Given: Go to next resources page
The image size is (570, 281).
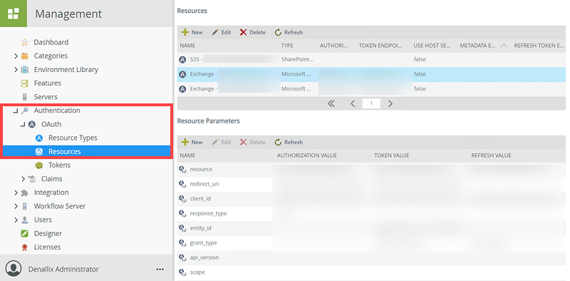Looking at the screenshot, I should click(390, 103).
